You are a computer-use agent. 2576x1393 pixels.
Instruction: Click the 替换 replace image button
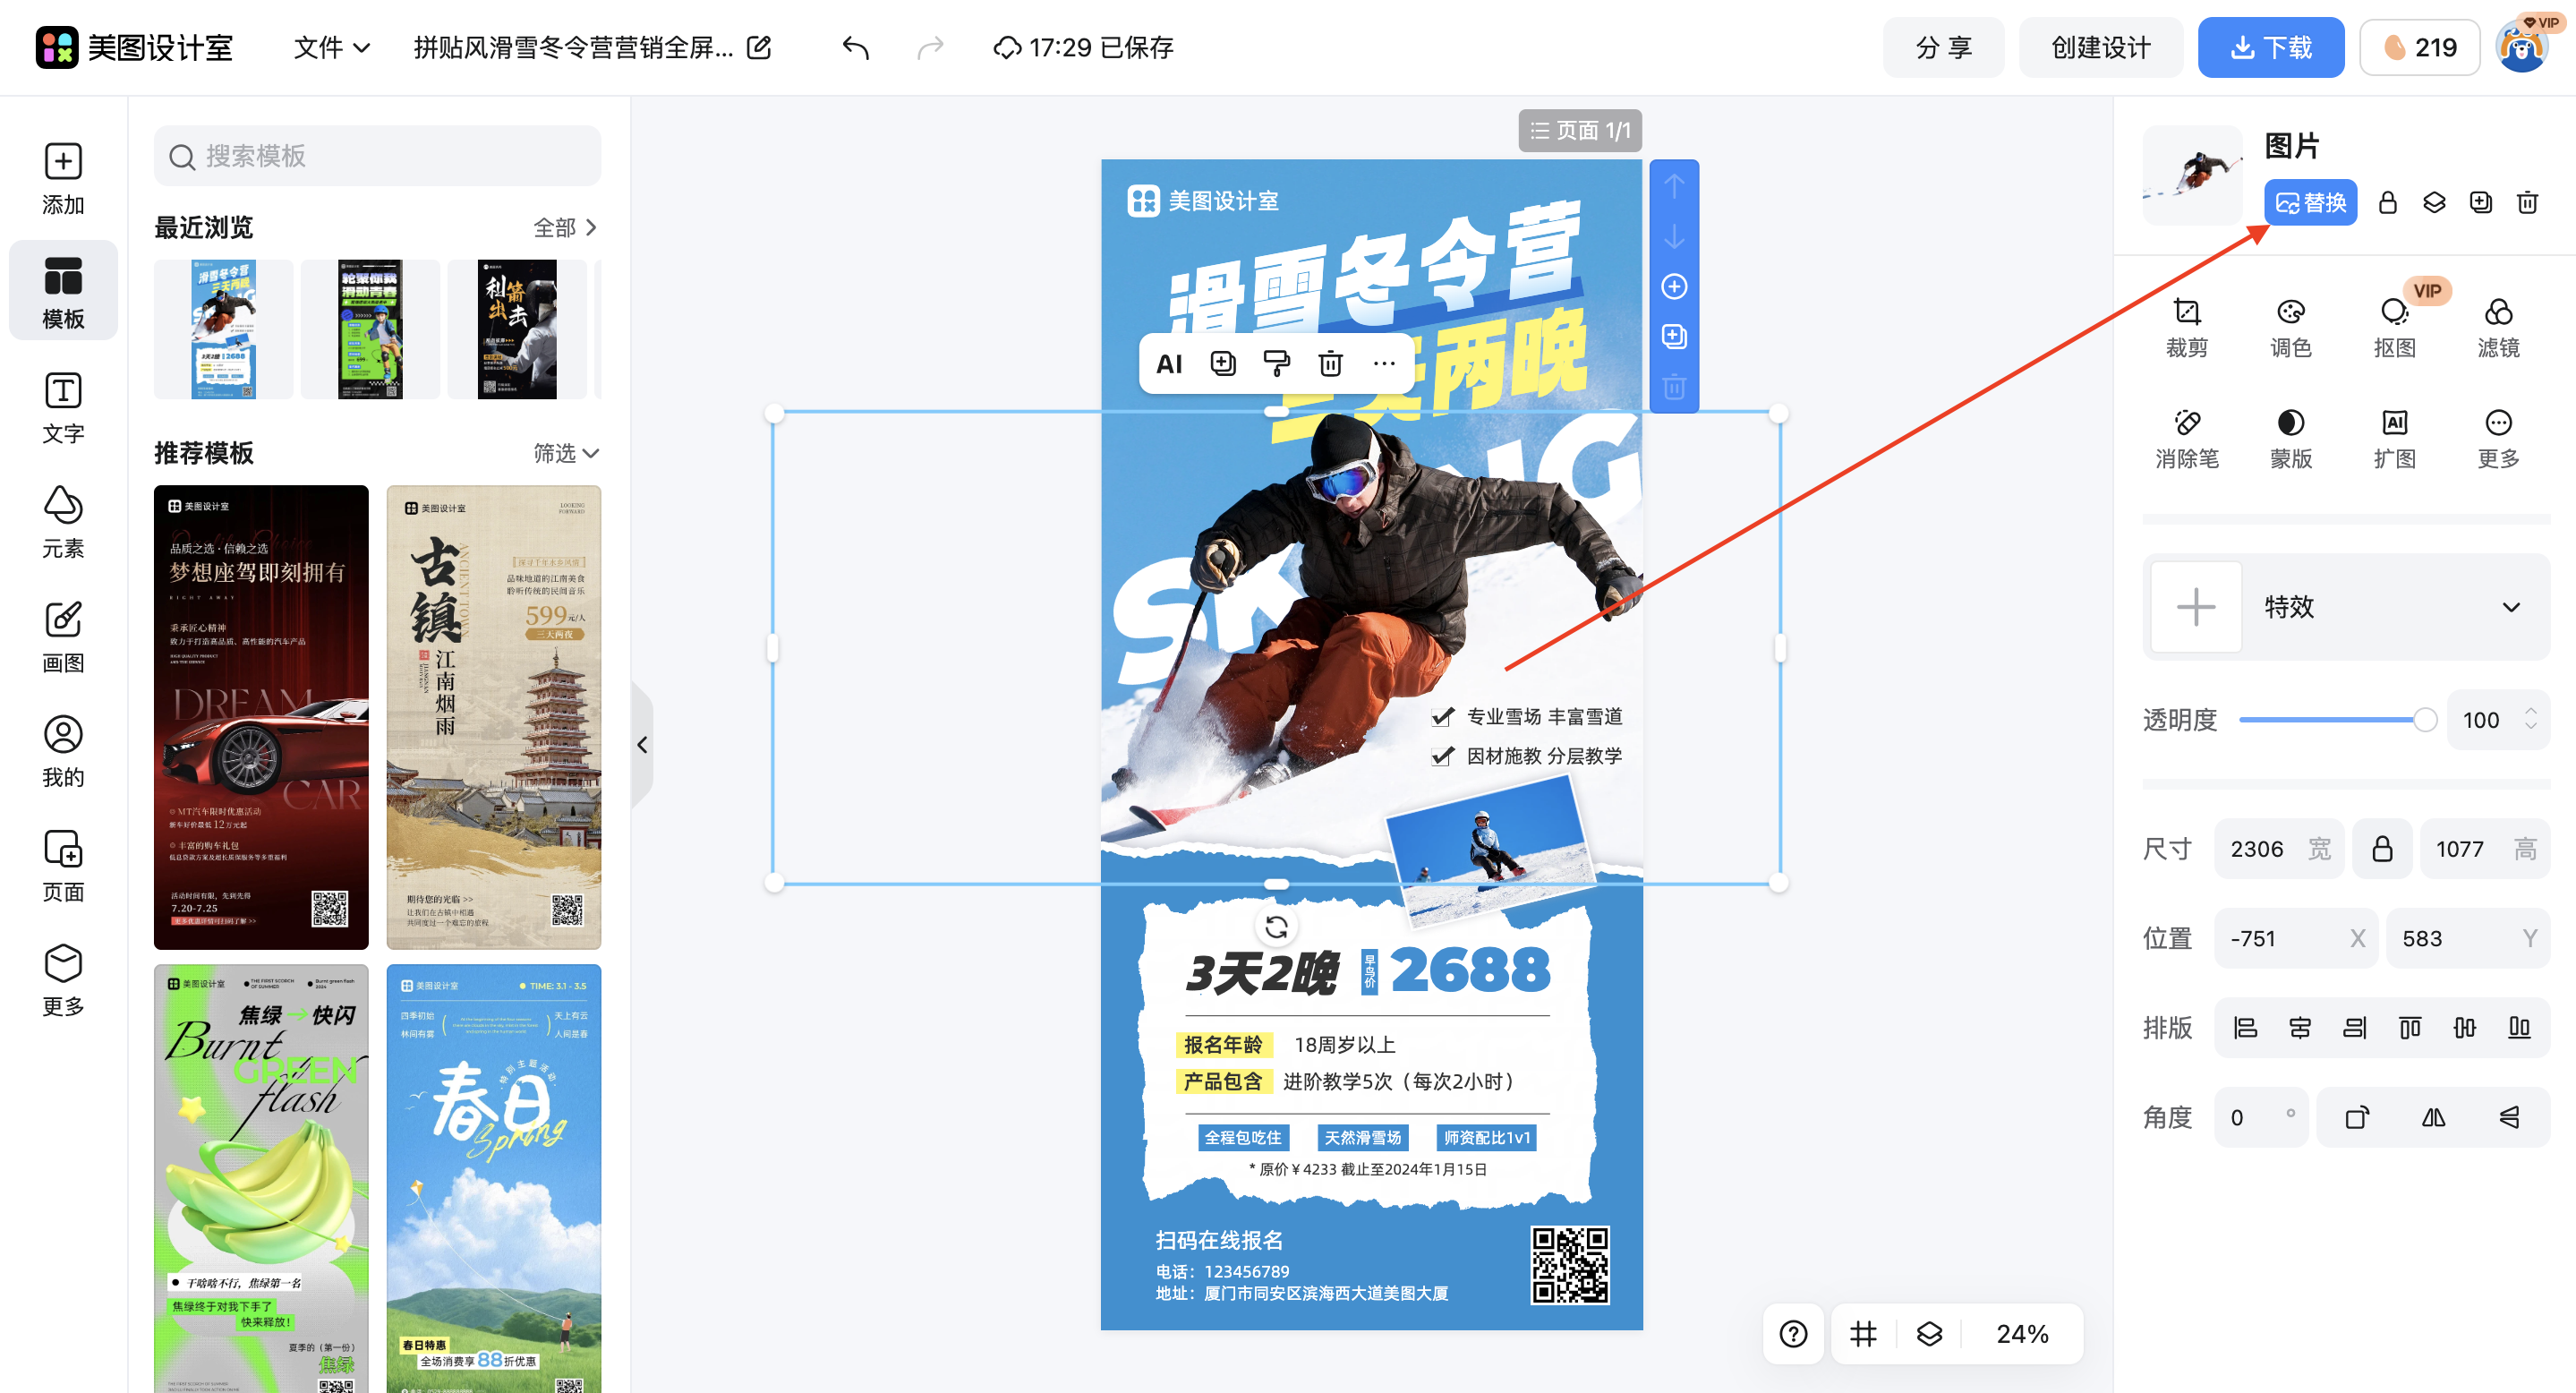coord(2310,202)
